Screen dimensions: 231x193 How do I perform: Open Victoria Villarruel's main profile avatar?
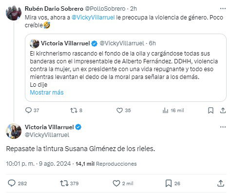[x=14, y=131]
